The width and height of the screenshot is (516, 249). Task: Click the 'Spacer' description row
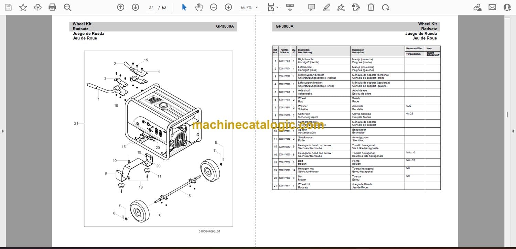click(324, 131)
